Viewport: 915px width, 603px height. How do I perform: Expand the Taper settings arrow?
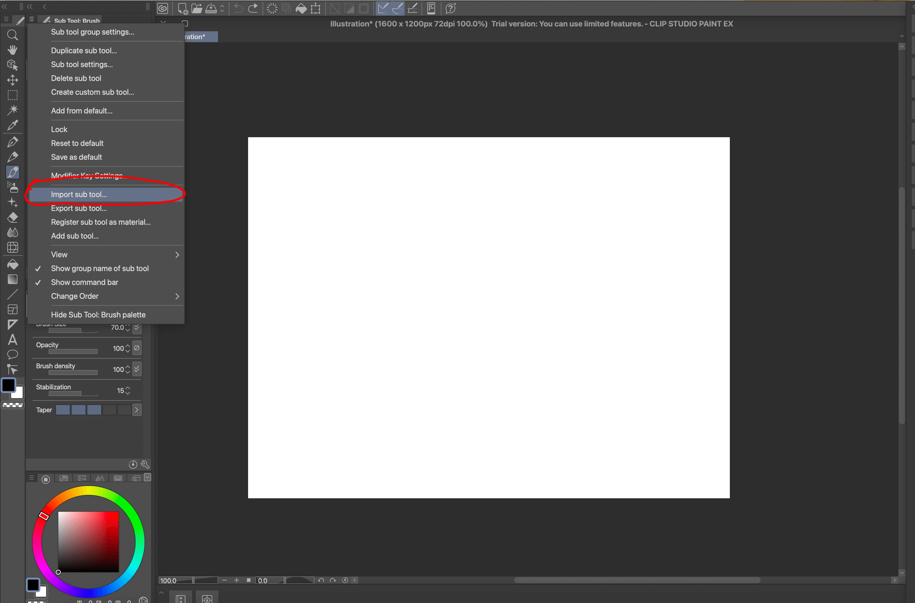137,410
